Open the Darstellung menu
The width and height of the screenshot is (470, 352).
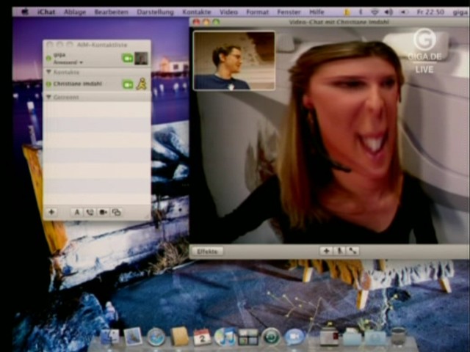[x=155, y=12]
